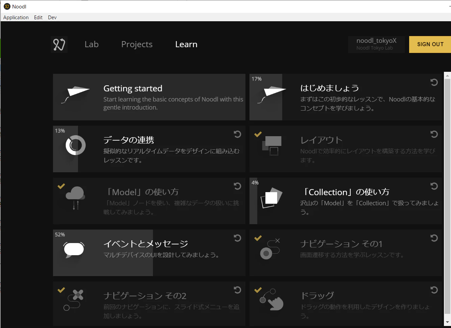Reset progress on ナビゲーション その2 lesson
The height and width of the screenshot is (328, 451).
coord(237,290)
